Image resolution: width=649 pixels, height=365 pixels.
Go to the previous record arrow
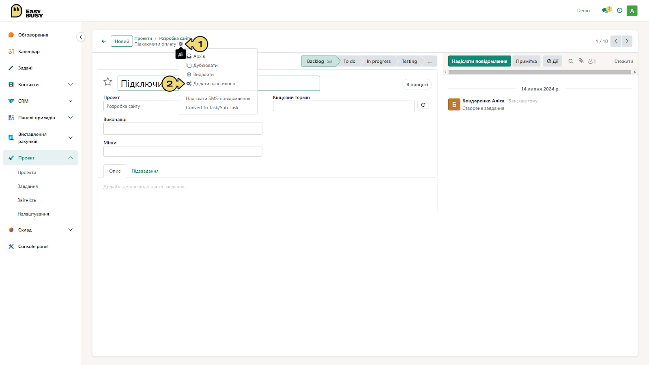click(616, 41)
